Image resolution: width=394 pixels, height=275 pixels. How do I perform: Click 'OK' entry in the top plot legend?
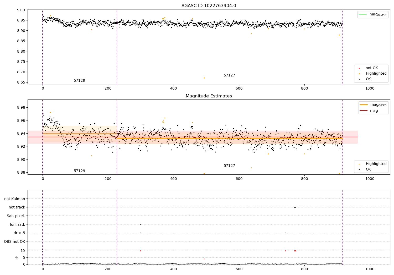[365, 79]
